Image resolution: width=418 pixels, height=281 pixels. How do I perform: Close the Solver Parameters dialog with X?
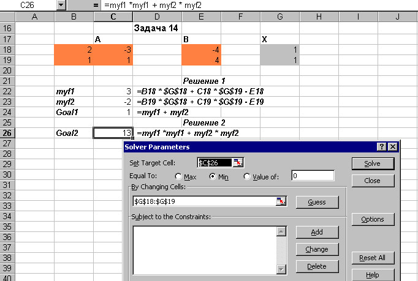point(392,147)
